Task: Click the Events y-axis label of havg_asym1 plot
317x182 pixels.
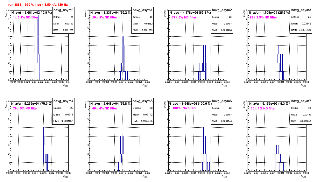Action: pos(85,14)
